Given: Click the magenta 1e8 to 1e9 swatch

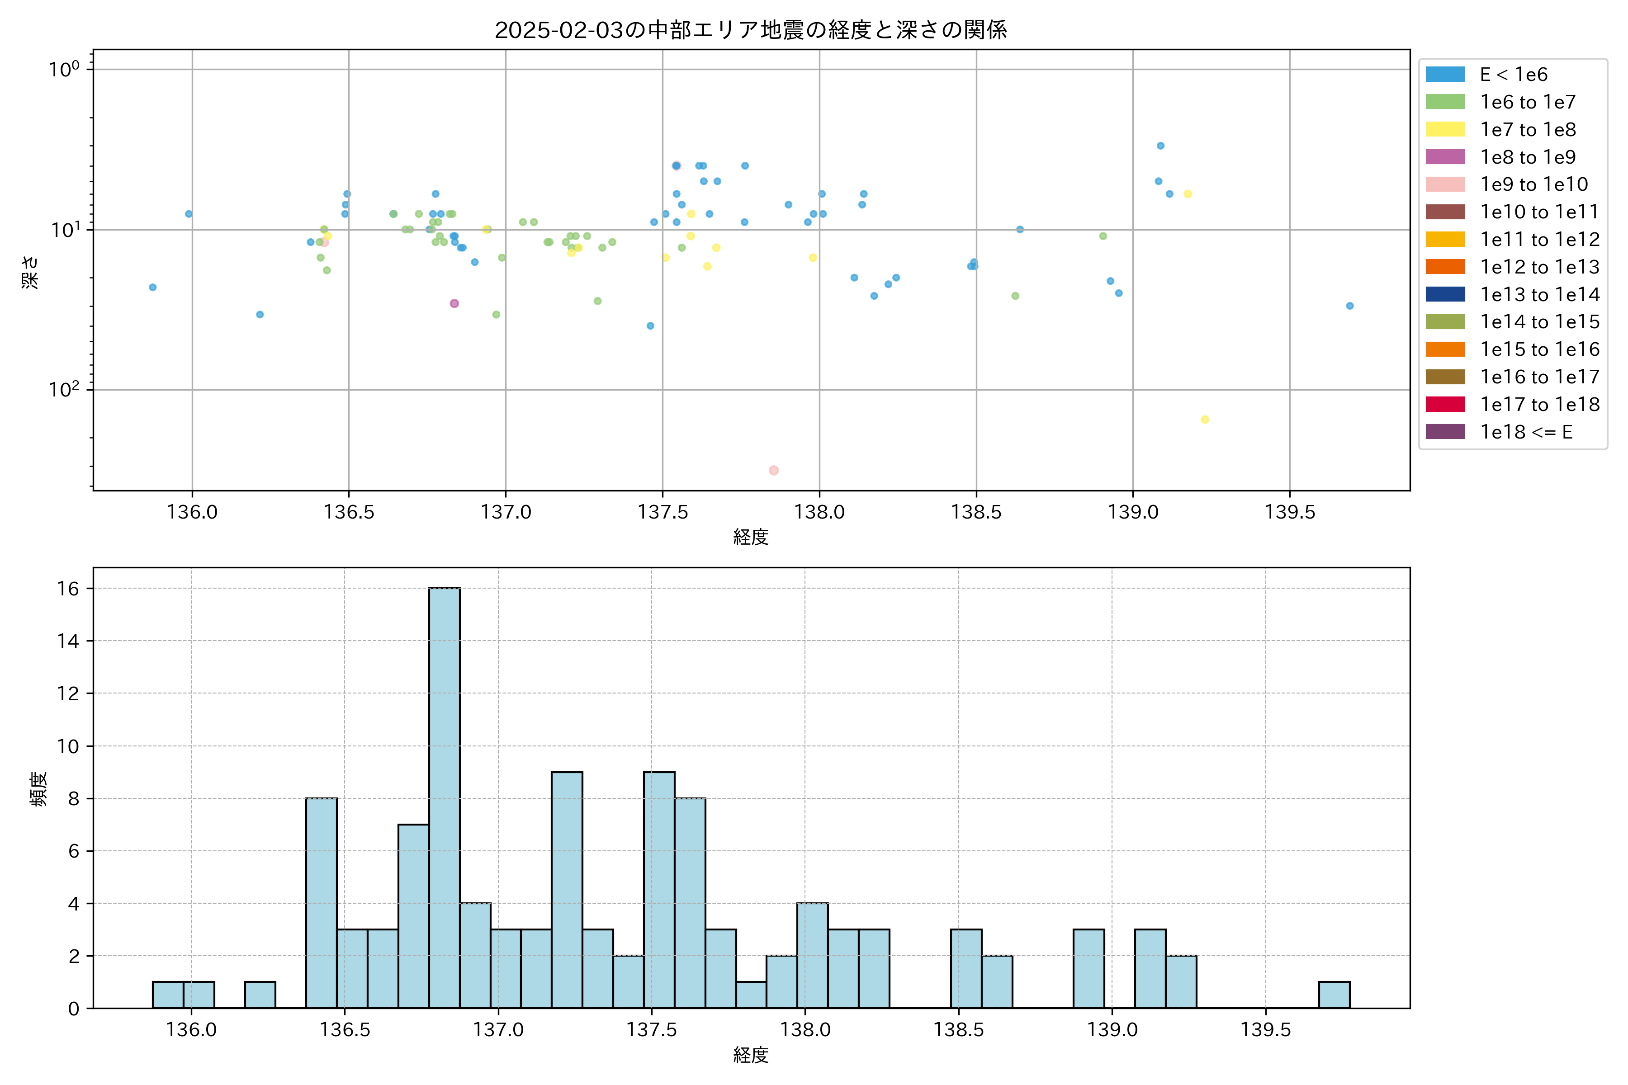Looking at the screenshot, I should (1444, 157).
